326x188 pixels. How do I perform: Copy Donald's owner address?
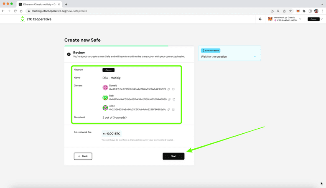[169, 89]
